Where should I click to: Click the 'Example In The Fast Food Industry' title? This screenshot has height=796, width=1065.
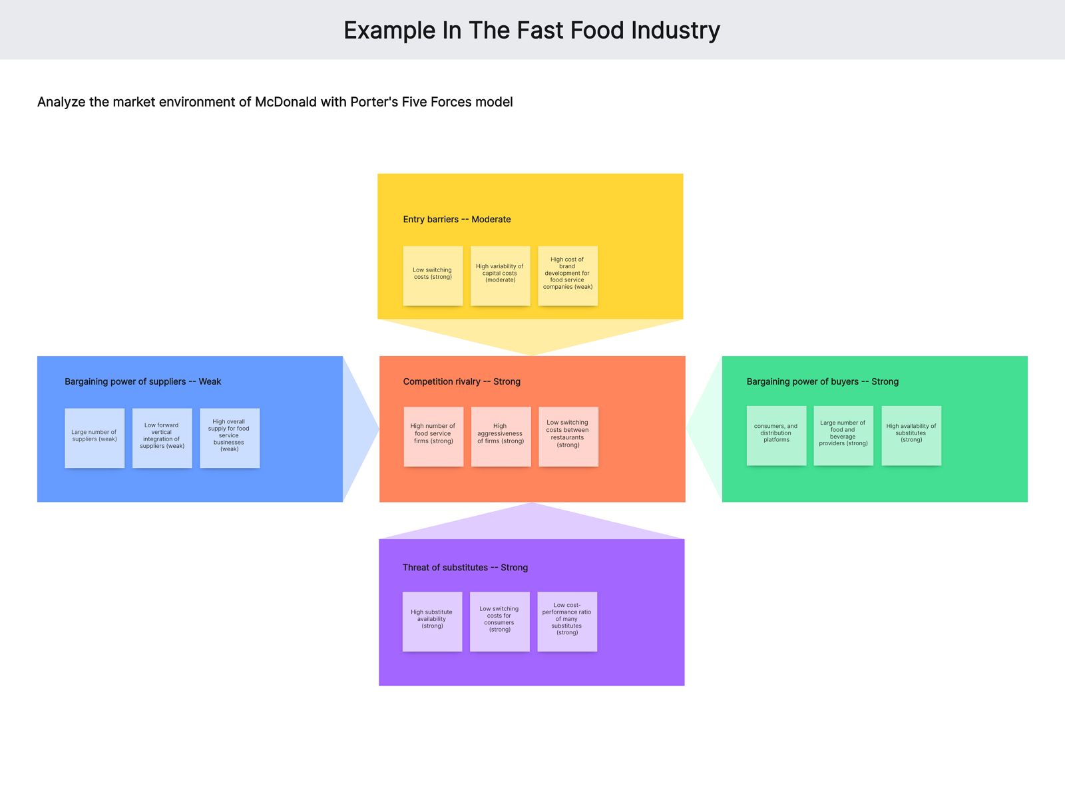click(532, 31)
